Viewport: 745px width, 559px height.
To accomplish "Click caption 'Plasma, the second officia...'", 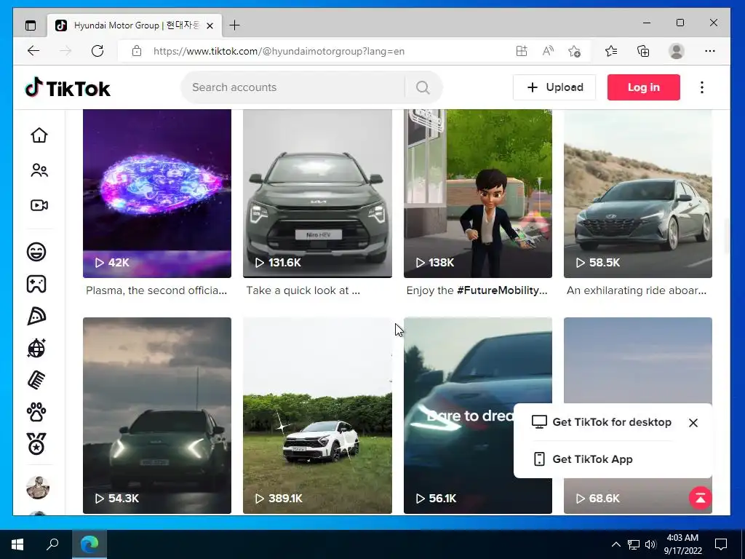I will coord(156,290).
